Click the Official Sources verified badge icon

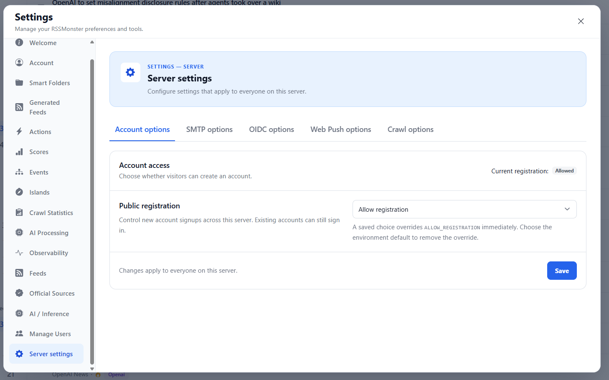[x=19, y=293]
